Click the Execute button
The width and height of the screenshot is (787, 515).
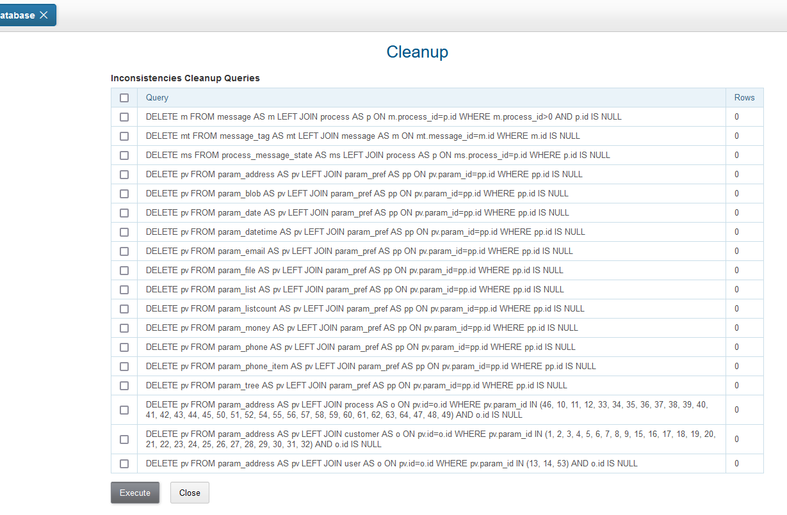tap(135, 493)
